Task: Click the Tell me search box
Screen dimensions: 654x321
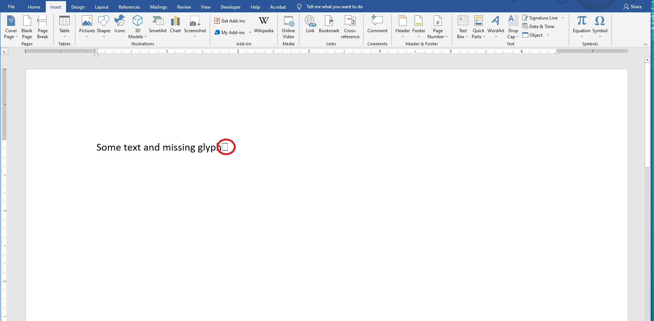Action: click(334, 7)
